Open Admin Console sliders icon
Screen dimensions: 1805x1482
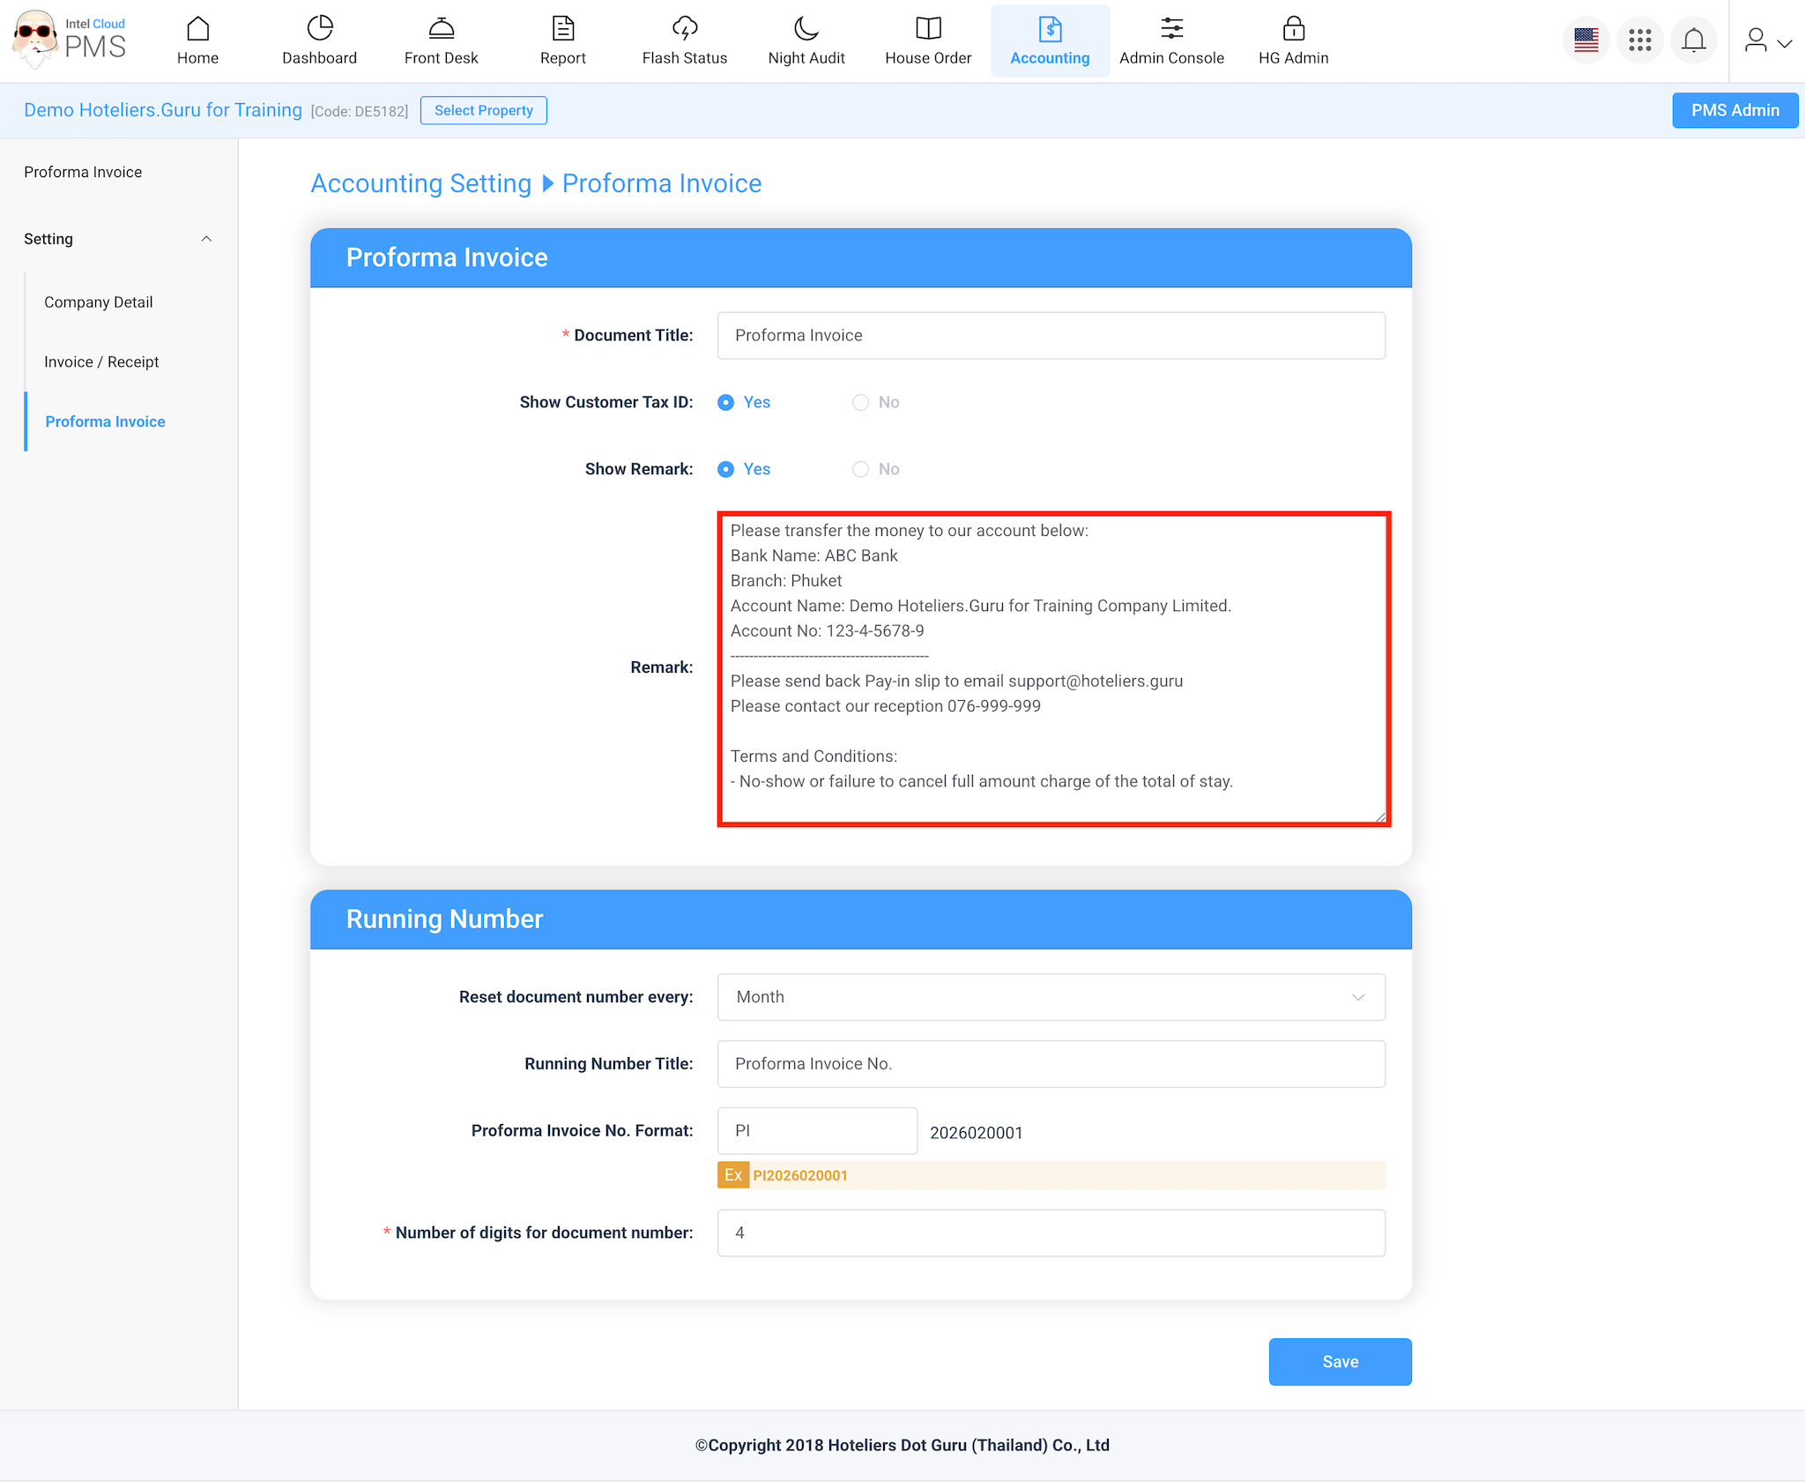pos(1171,29)
